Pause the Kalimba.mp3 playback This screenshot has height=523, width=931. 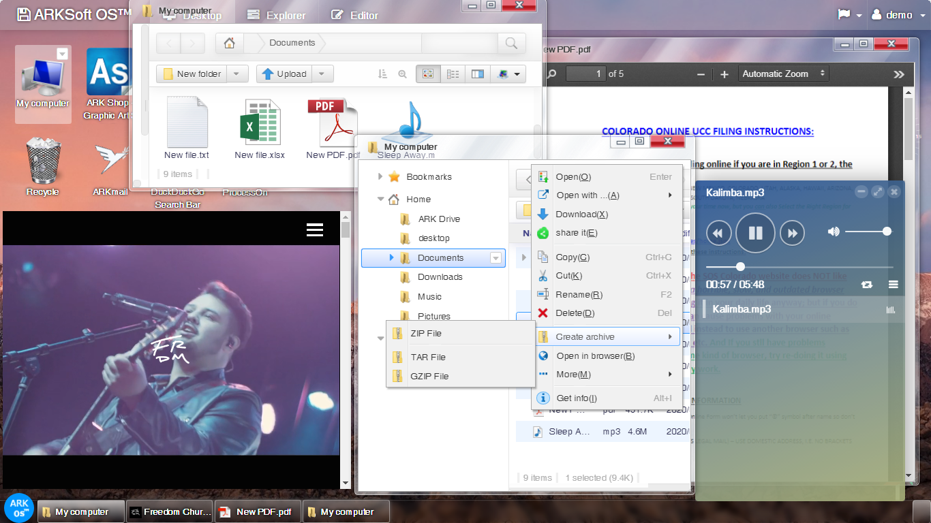coord(755,233)
